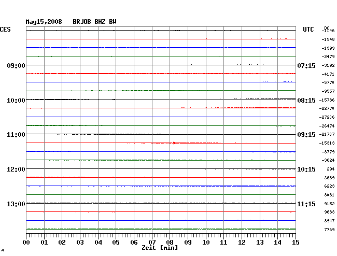This screenshot has width=337, height=256.
Task: Click the DC value -15786
Action: coord(327,100)
